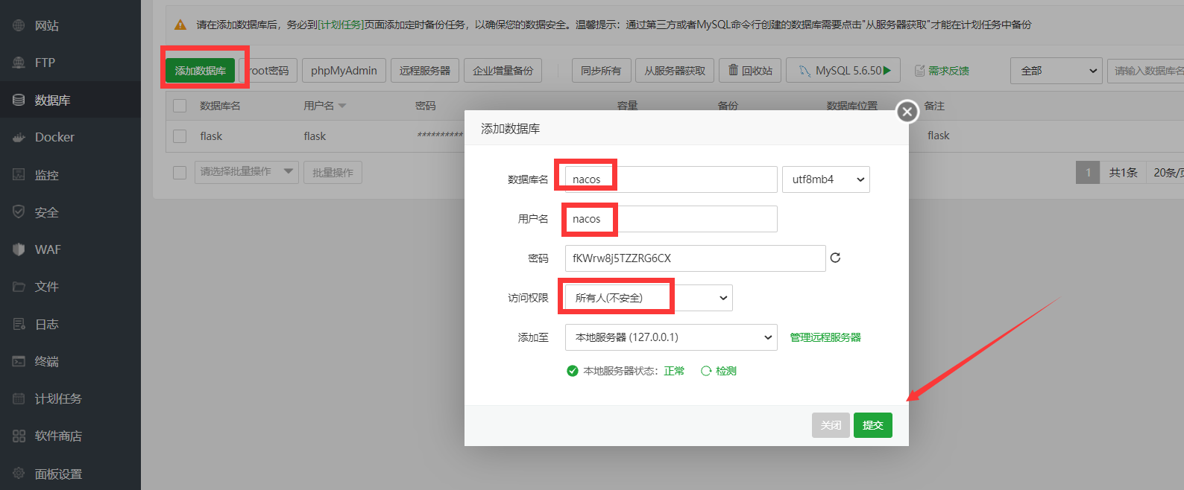
Task: Click the 添加数据库 green button
Action: coord(200,71)
